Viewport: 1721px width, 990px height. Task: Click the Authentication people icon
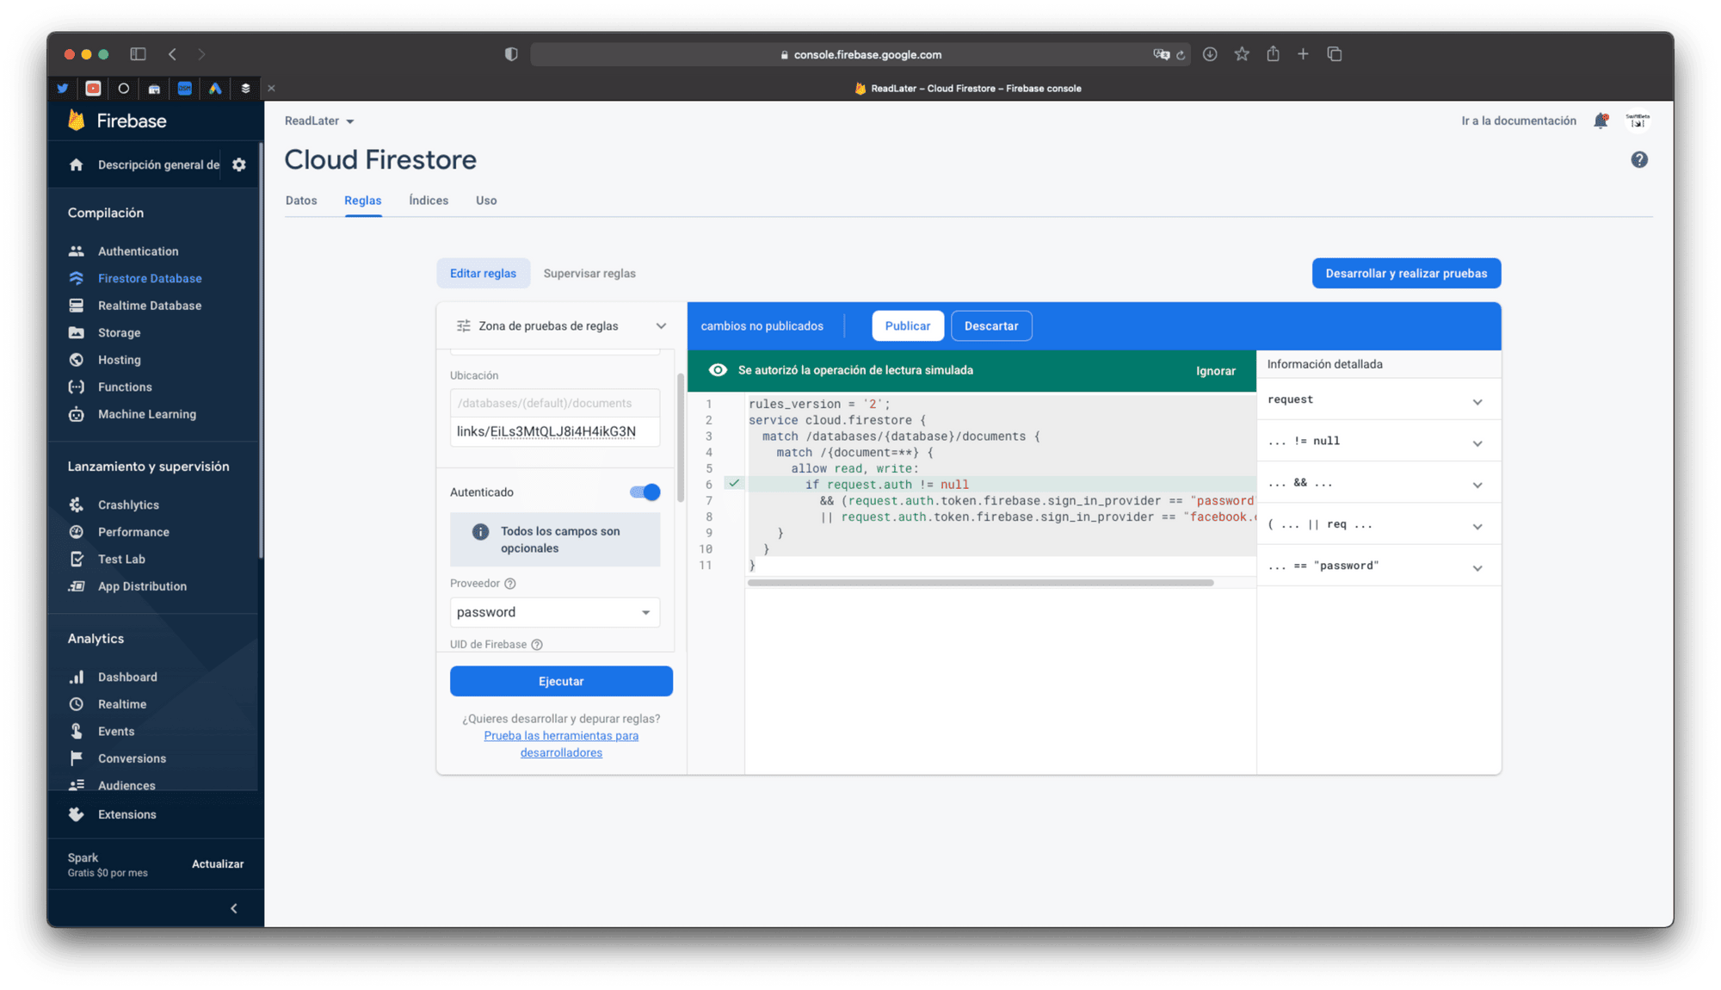pyautogui.click(x=77, y=251)
